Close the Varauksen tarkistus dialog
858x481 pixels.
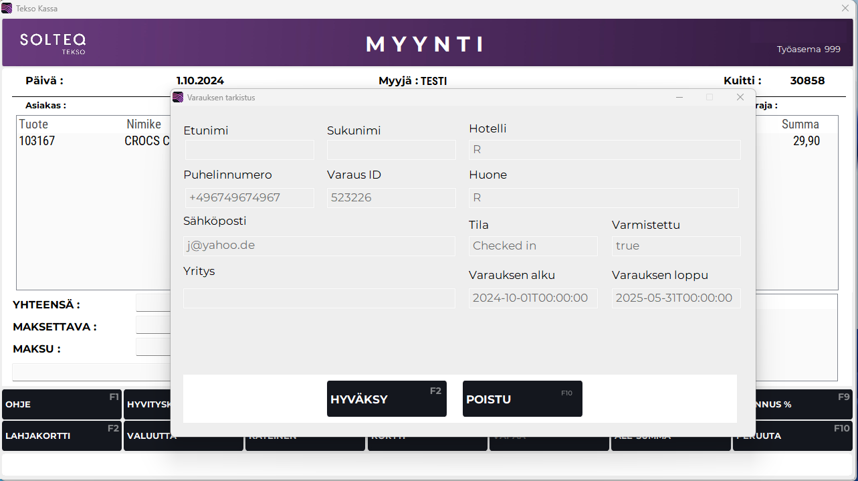pos(740,98)
